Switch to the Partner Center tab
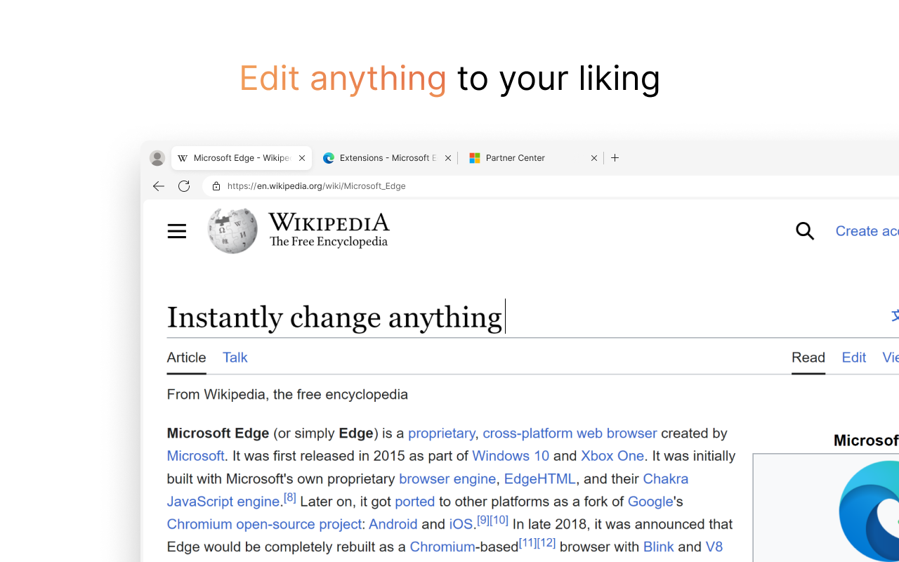The height and width of the screenshot is (562, 899). 520,158
